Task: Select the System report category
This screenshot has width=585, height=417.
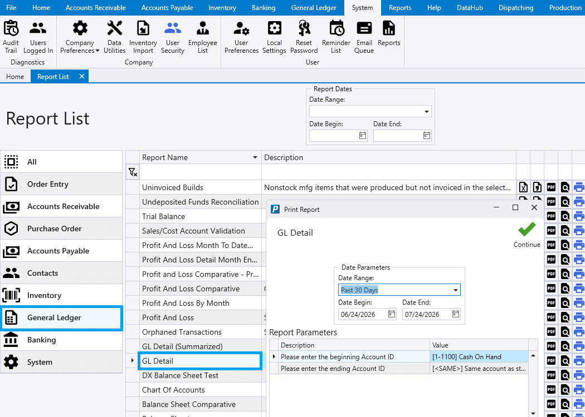Action: point(61,362)
